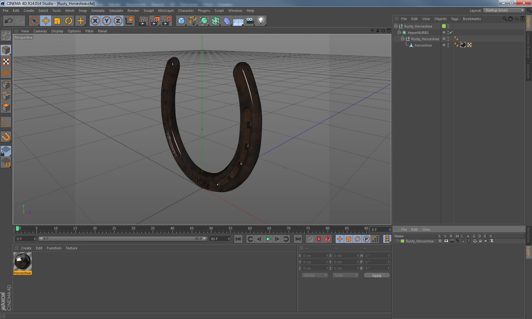Switch to Edges mode
The width and height of the screenshot is (532, 319).
click(x=6, y=96)
